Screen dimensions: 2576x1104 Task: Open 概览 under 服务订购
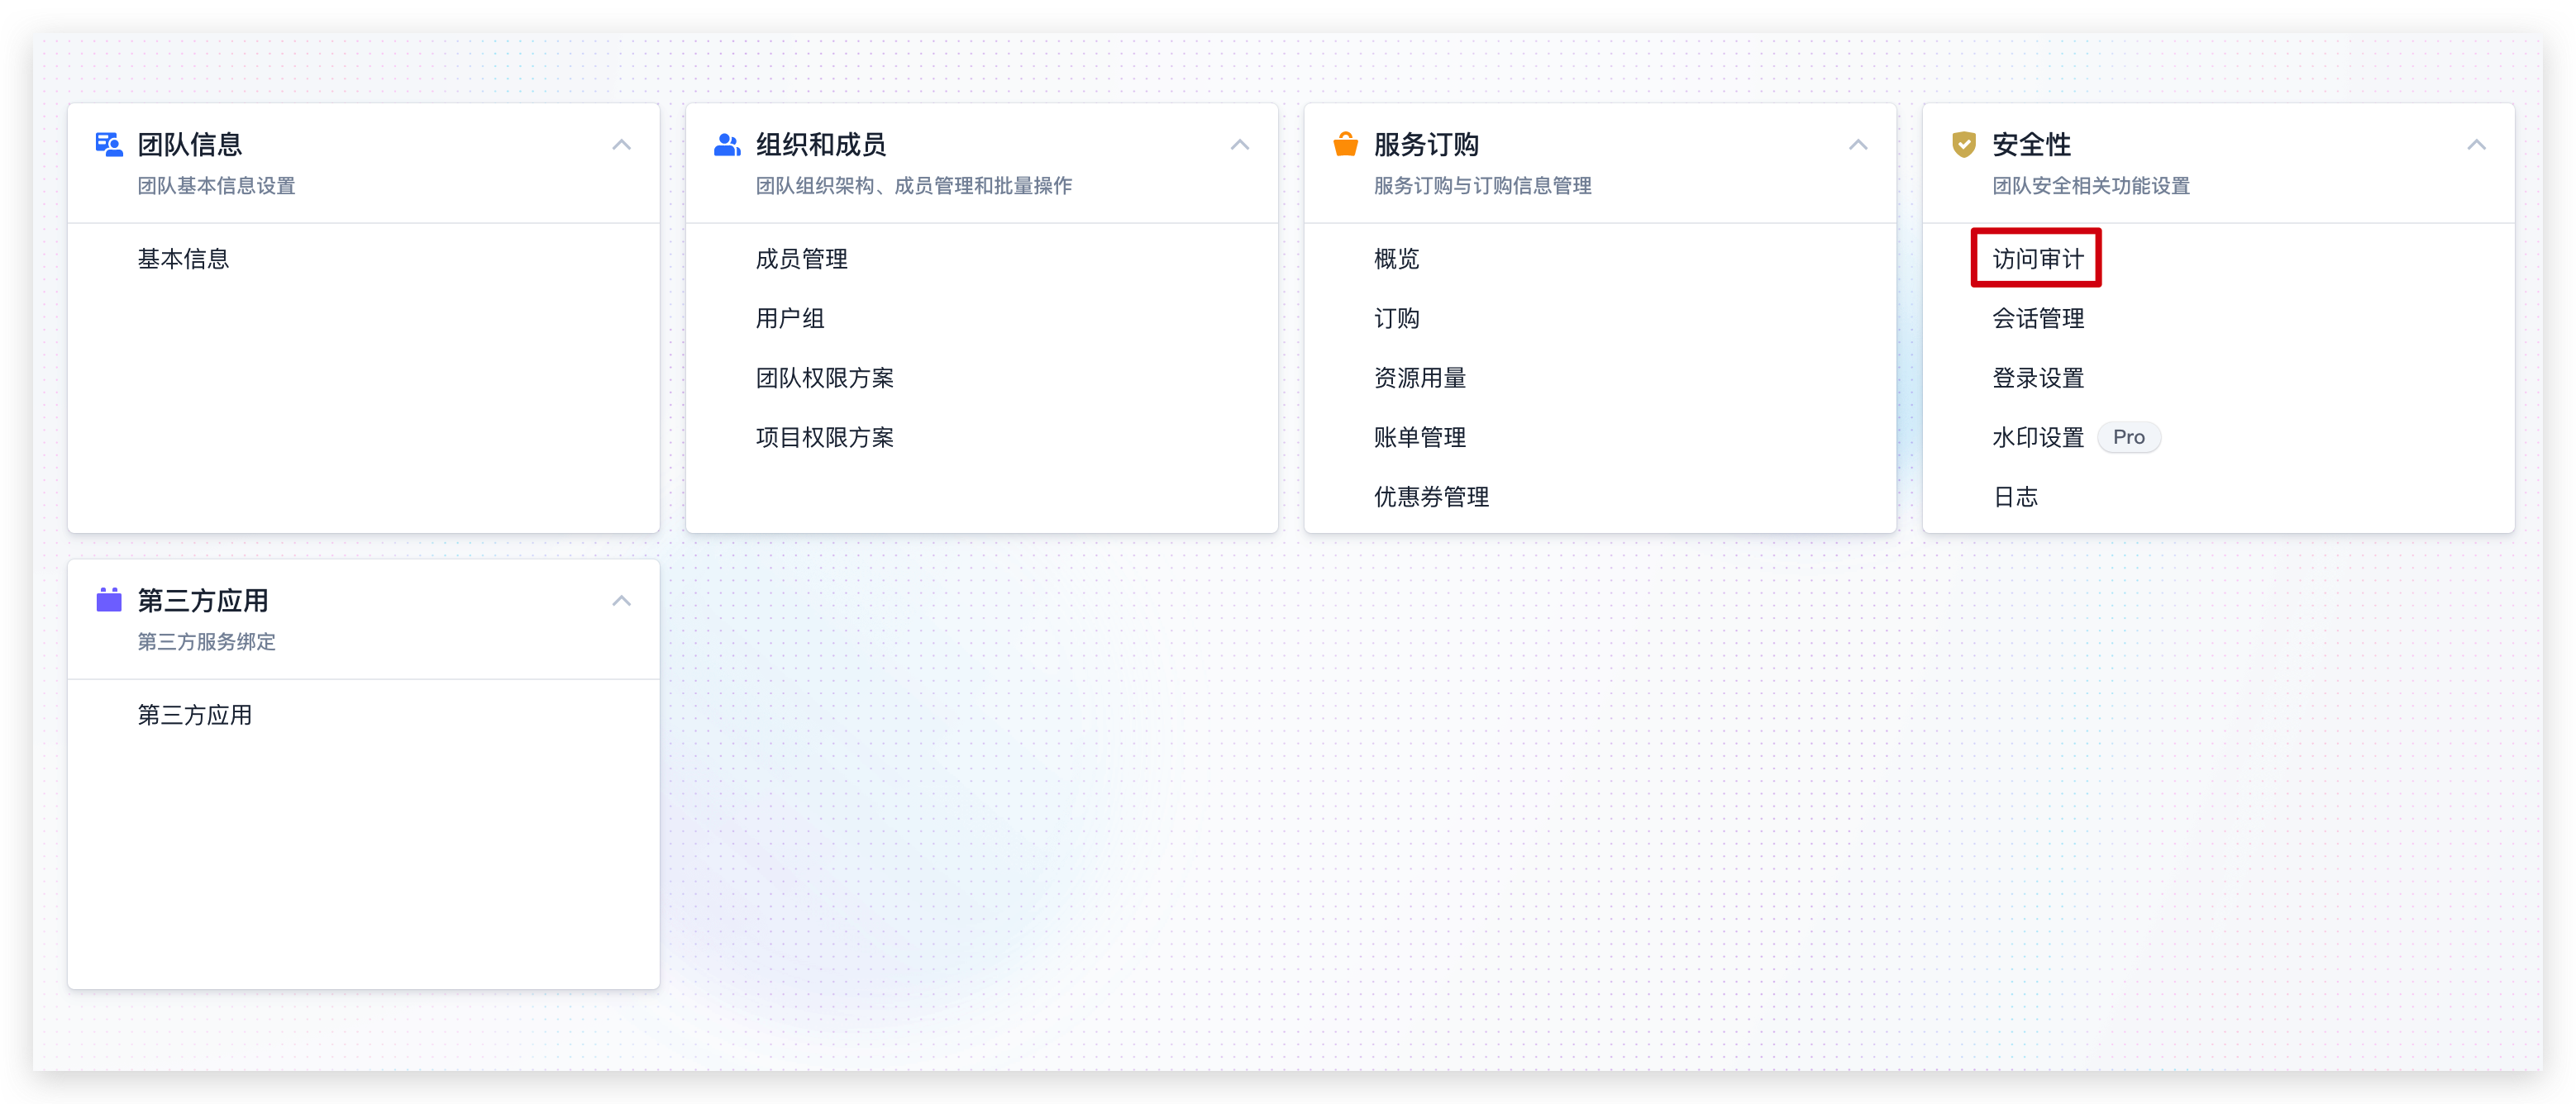coord(1396,259)
